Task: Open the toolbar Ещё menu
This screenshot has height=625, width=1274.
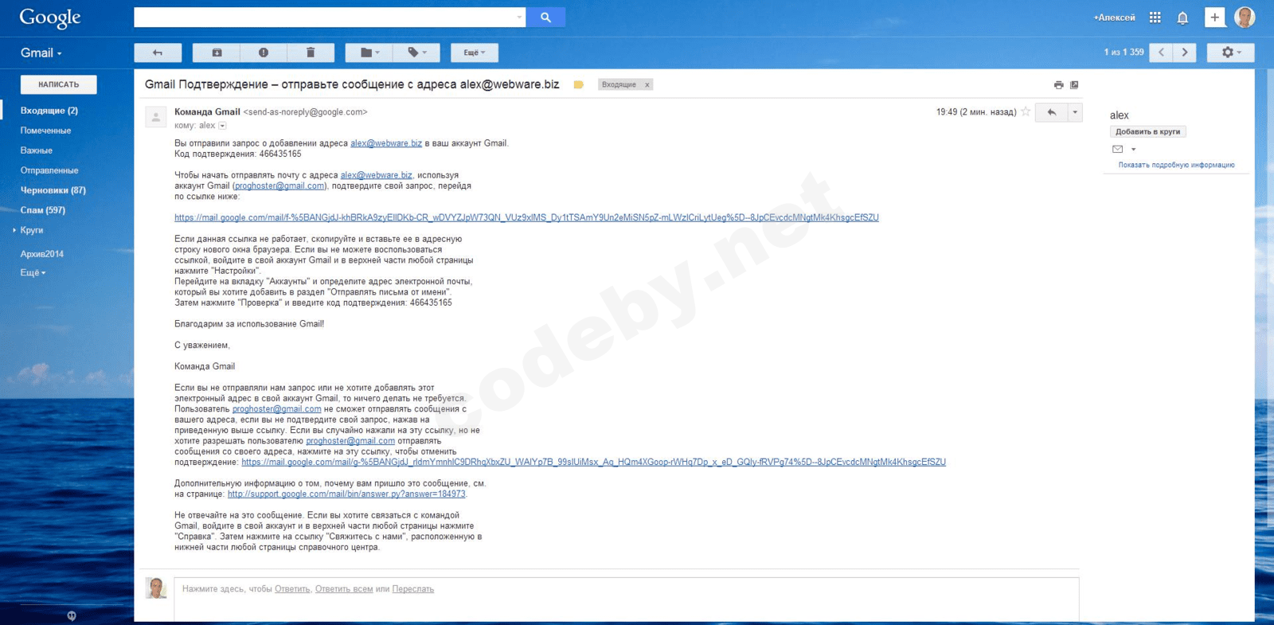Action: [475, 53]
